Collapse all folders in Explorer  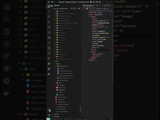(x=79, y=8)
